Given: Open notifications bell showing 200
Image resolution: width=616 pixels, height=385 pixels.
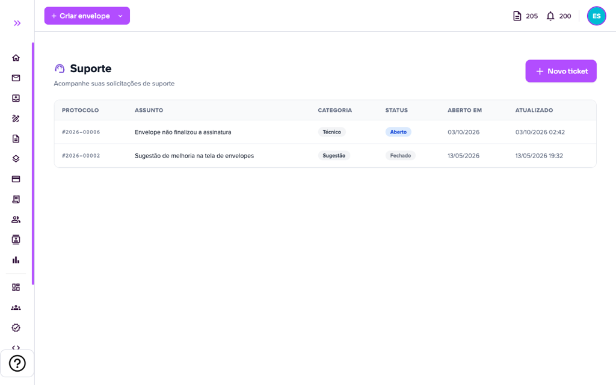Looking at the screenshot, I should click(559, 16).
